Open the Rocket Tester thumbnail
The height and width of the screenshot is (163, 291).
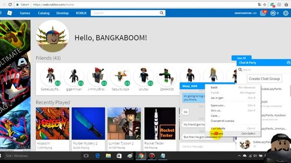click(x=160, y=124)
